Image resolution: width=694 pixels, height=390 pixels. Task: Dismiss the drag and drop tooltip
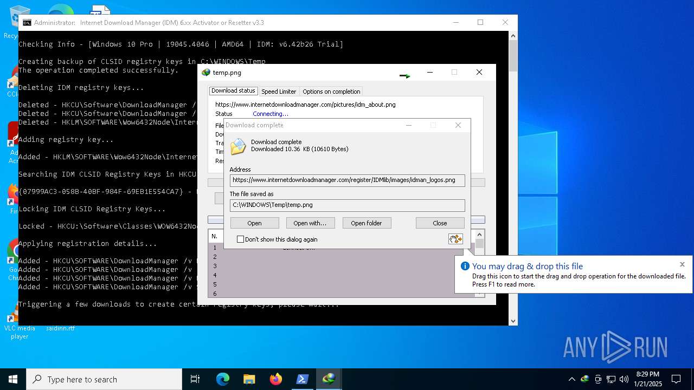[x=682, y=264]
